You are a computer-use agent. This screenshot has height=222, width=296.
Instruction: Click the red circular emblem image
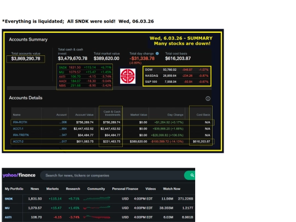click(128, 76)
